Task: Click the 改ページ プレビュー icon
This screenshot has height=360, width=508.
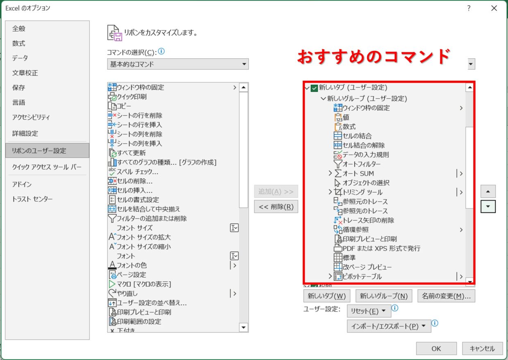Action: 338,267
